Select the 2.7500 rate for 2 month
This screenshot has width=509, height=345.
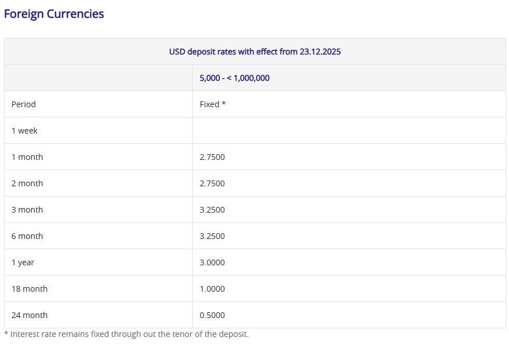coord(212,183)
